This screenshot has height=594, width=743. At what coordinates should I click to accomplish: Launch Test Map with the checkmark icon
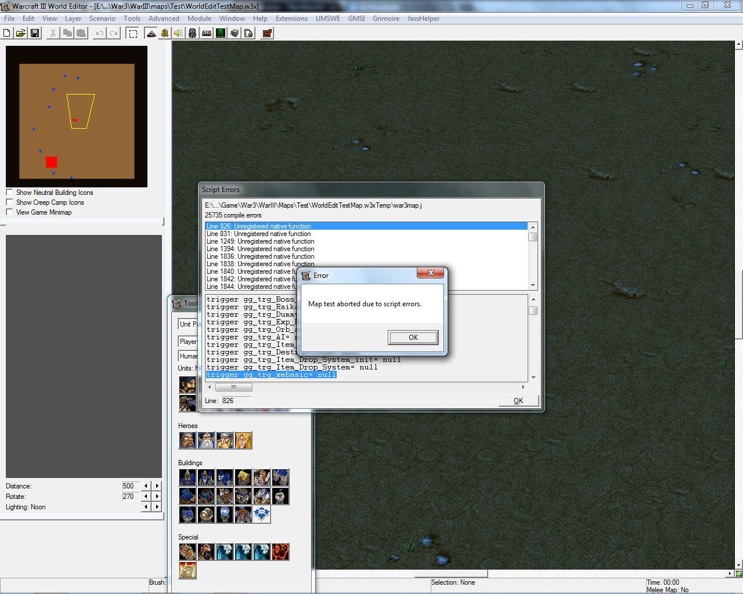pyautogui.click(x=267, y=33)
